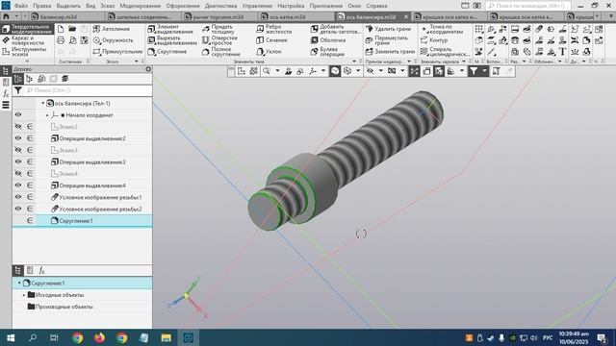
Task: Select the Уклон draft tool
Action: (x=269, y=52)
